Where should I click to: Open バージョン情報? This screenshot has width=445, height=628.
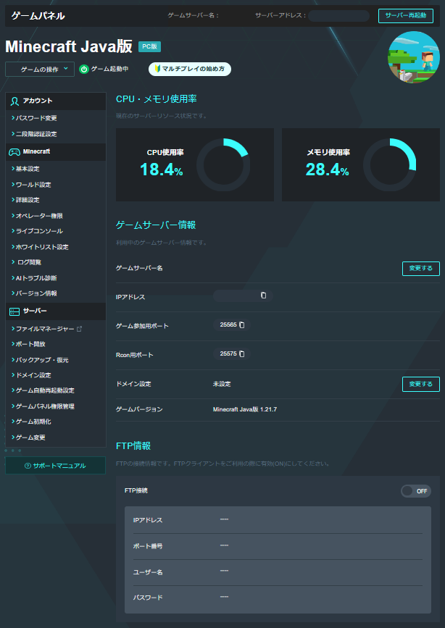click(36, 293)
